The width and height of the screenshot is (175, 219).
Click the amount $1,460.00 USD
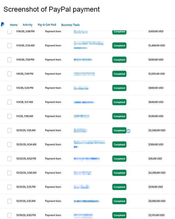[x=157, y=46]
